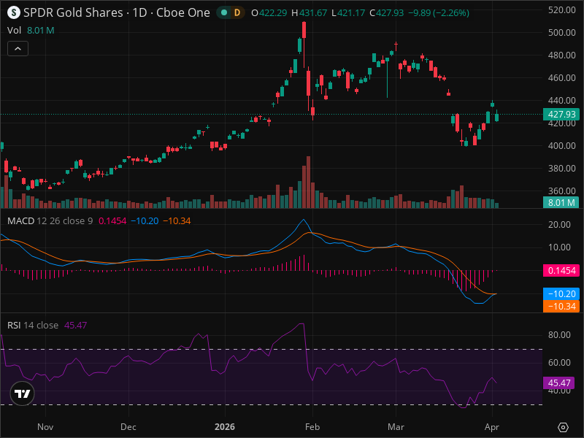
Task: Click the Feb label on time axis
Action: point(312,427)
